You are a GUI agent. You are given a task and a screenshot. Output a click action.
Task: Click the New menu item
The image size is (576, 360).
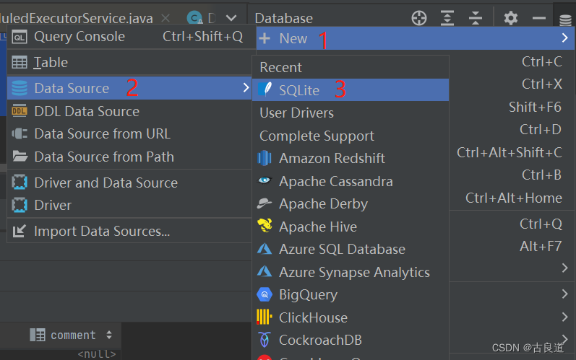click(416, 38)
